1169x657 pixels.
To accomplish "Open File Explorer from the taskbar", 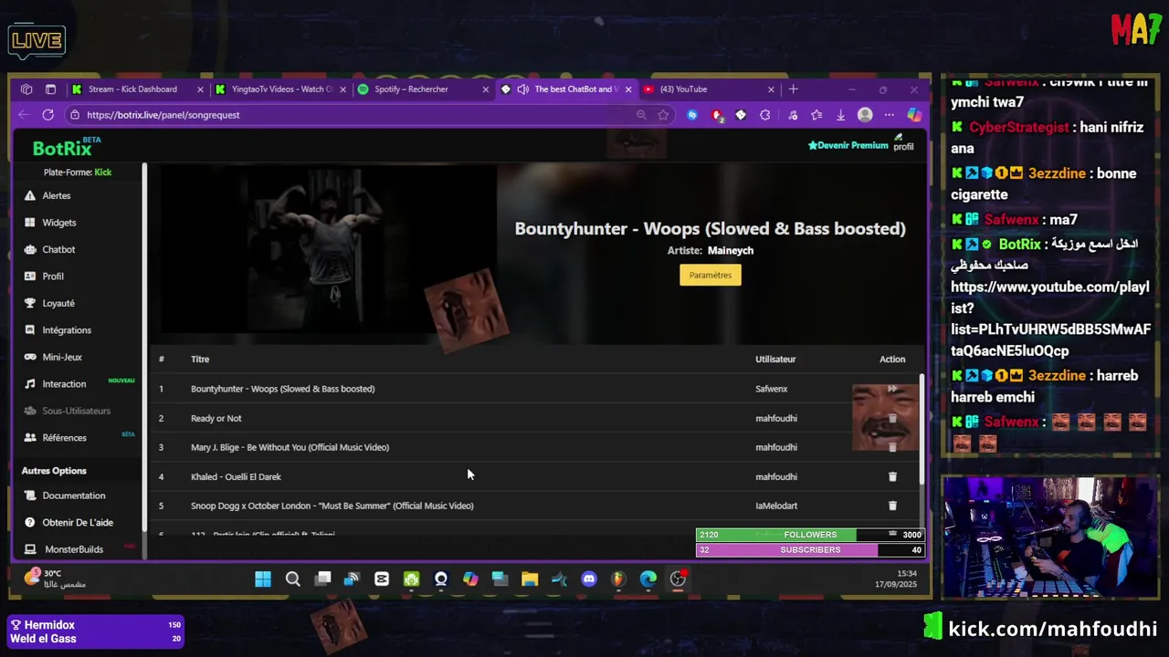I will tap(530, 579).
